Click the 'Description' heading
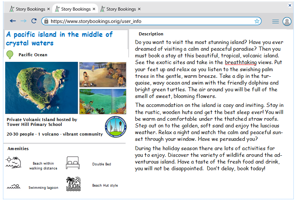 [151, 34]
